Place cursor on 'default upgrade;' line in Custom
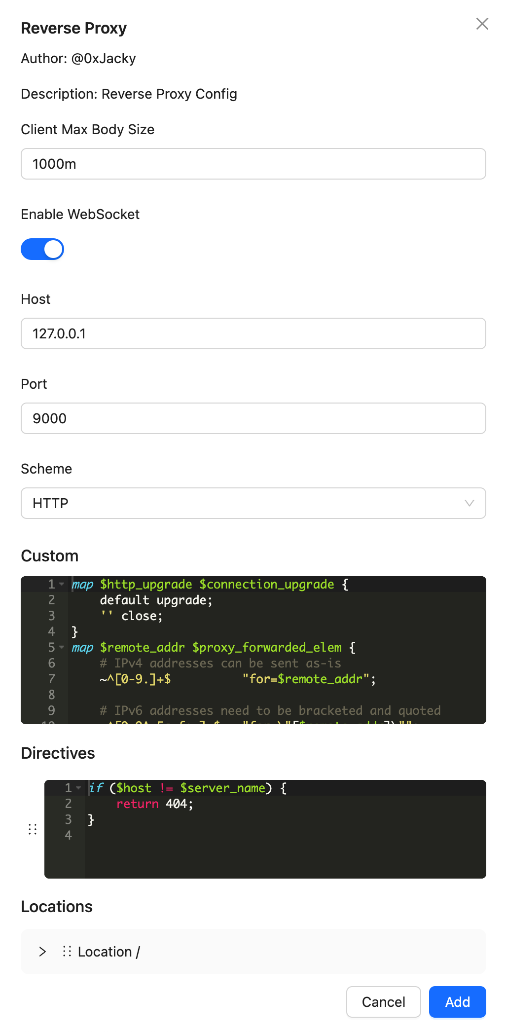Viewport: 506px width, 1032px height. coord(156,600)
